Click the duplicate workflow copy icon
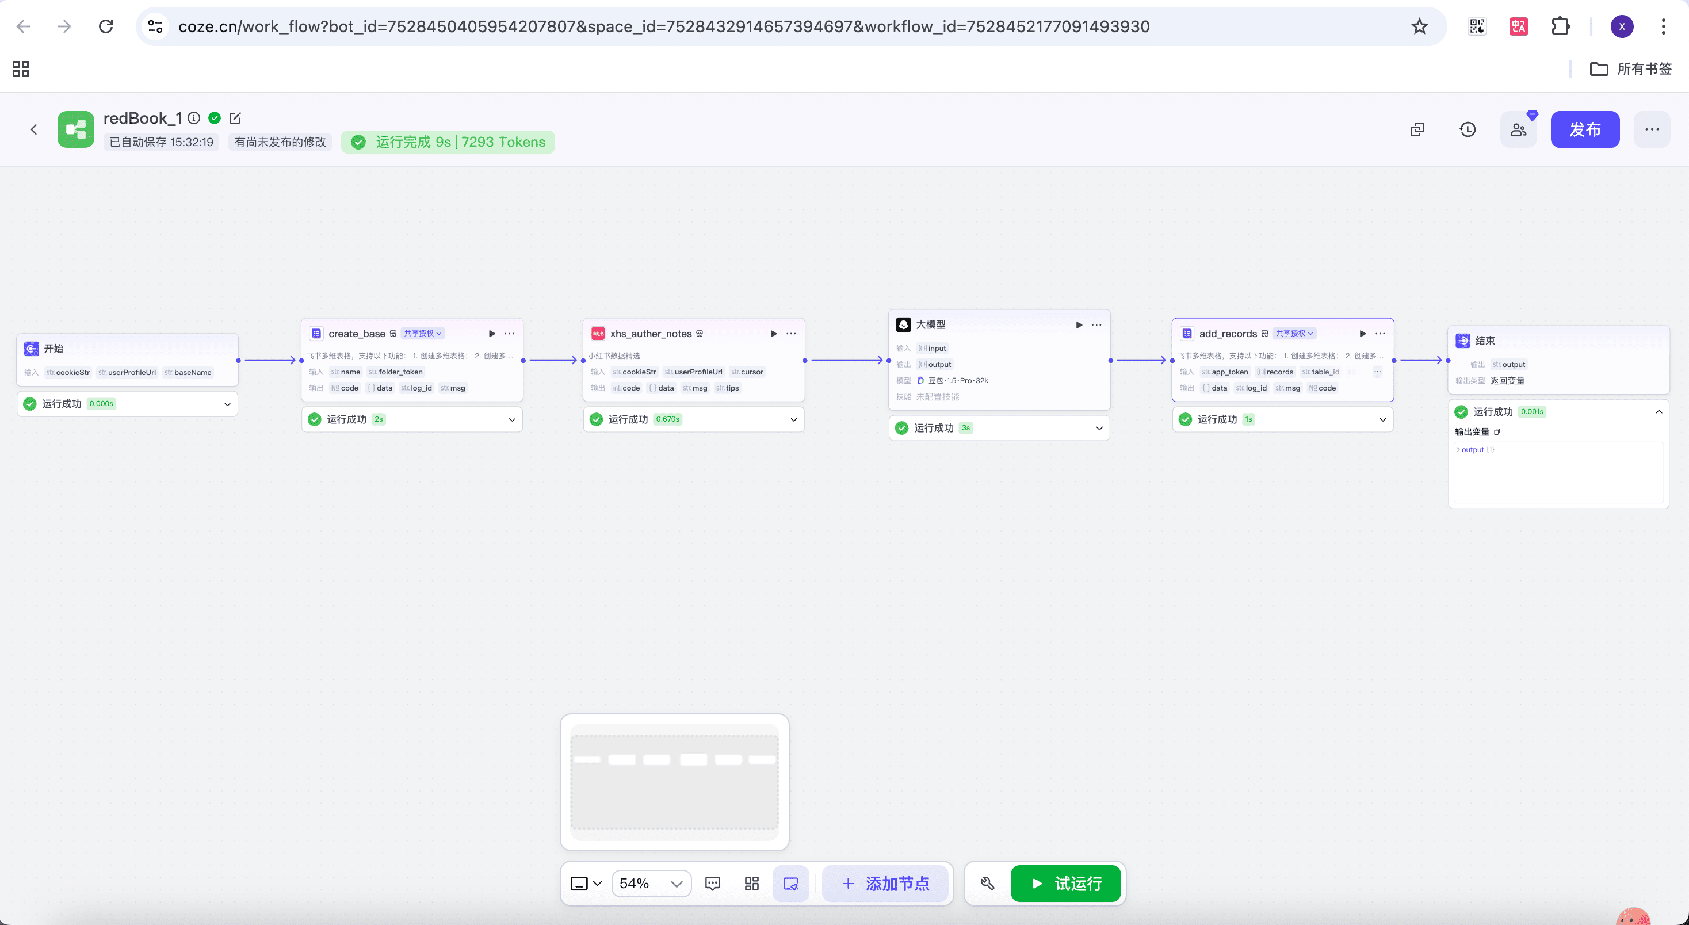Screen dimensions: 1689x925 tap(1417, 129)
